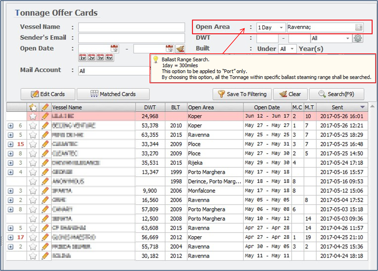
Task: Sort list by the DWT column header
Action: coord(150,107)
